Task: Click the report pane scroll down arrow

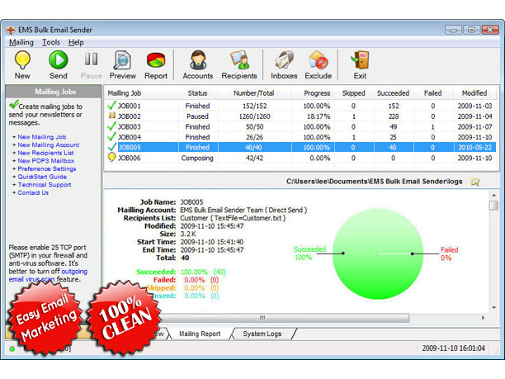Action: 493,308
